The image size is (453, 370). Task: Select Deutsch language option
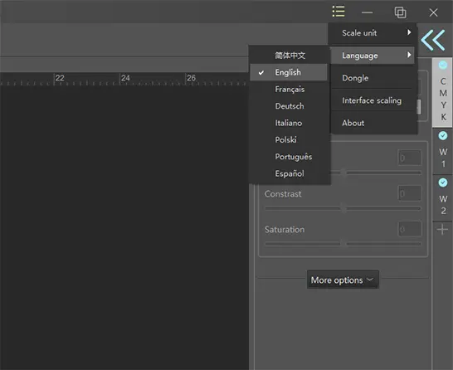(x=290, y=106)
